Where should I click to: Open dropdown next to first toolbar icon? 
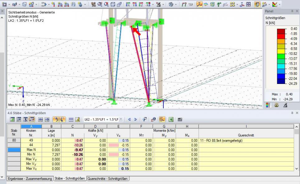pos(9,4)
